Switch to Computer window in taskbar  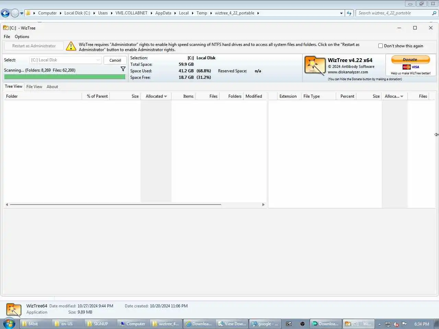(134, 324)
